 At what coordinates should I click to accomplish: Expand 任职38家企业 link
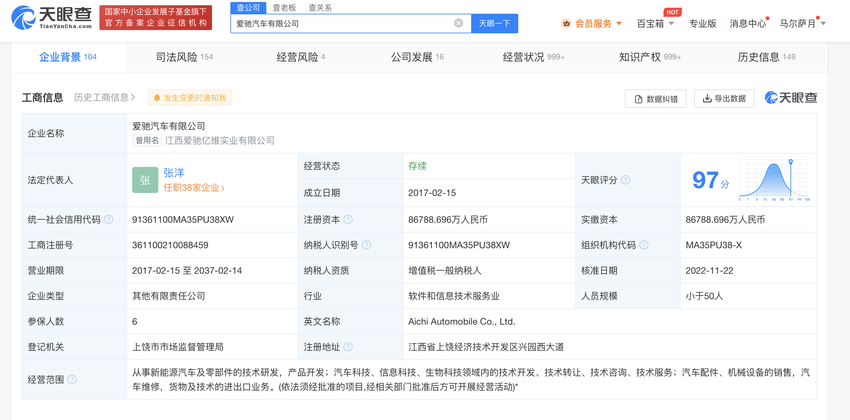point(194,188)
